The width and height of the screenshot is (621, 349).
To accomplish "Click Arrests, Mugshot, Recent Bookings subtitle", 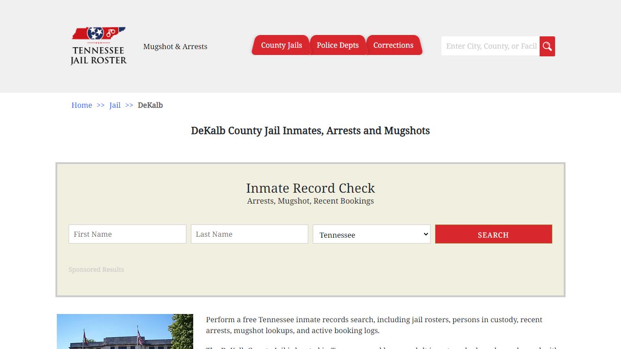I will pyautogui.click(x=310, y=201).
